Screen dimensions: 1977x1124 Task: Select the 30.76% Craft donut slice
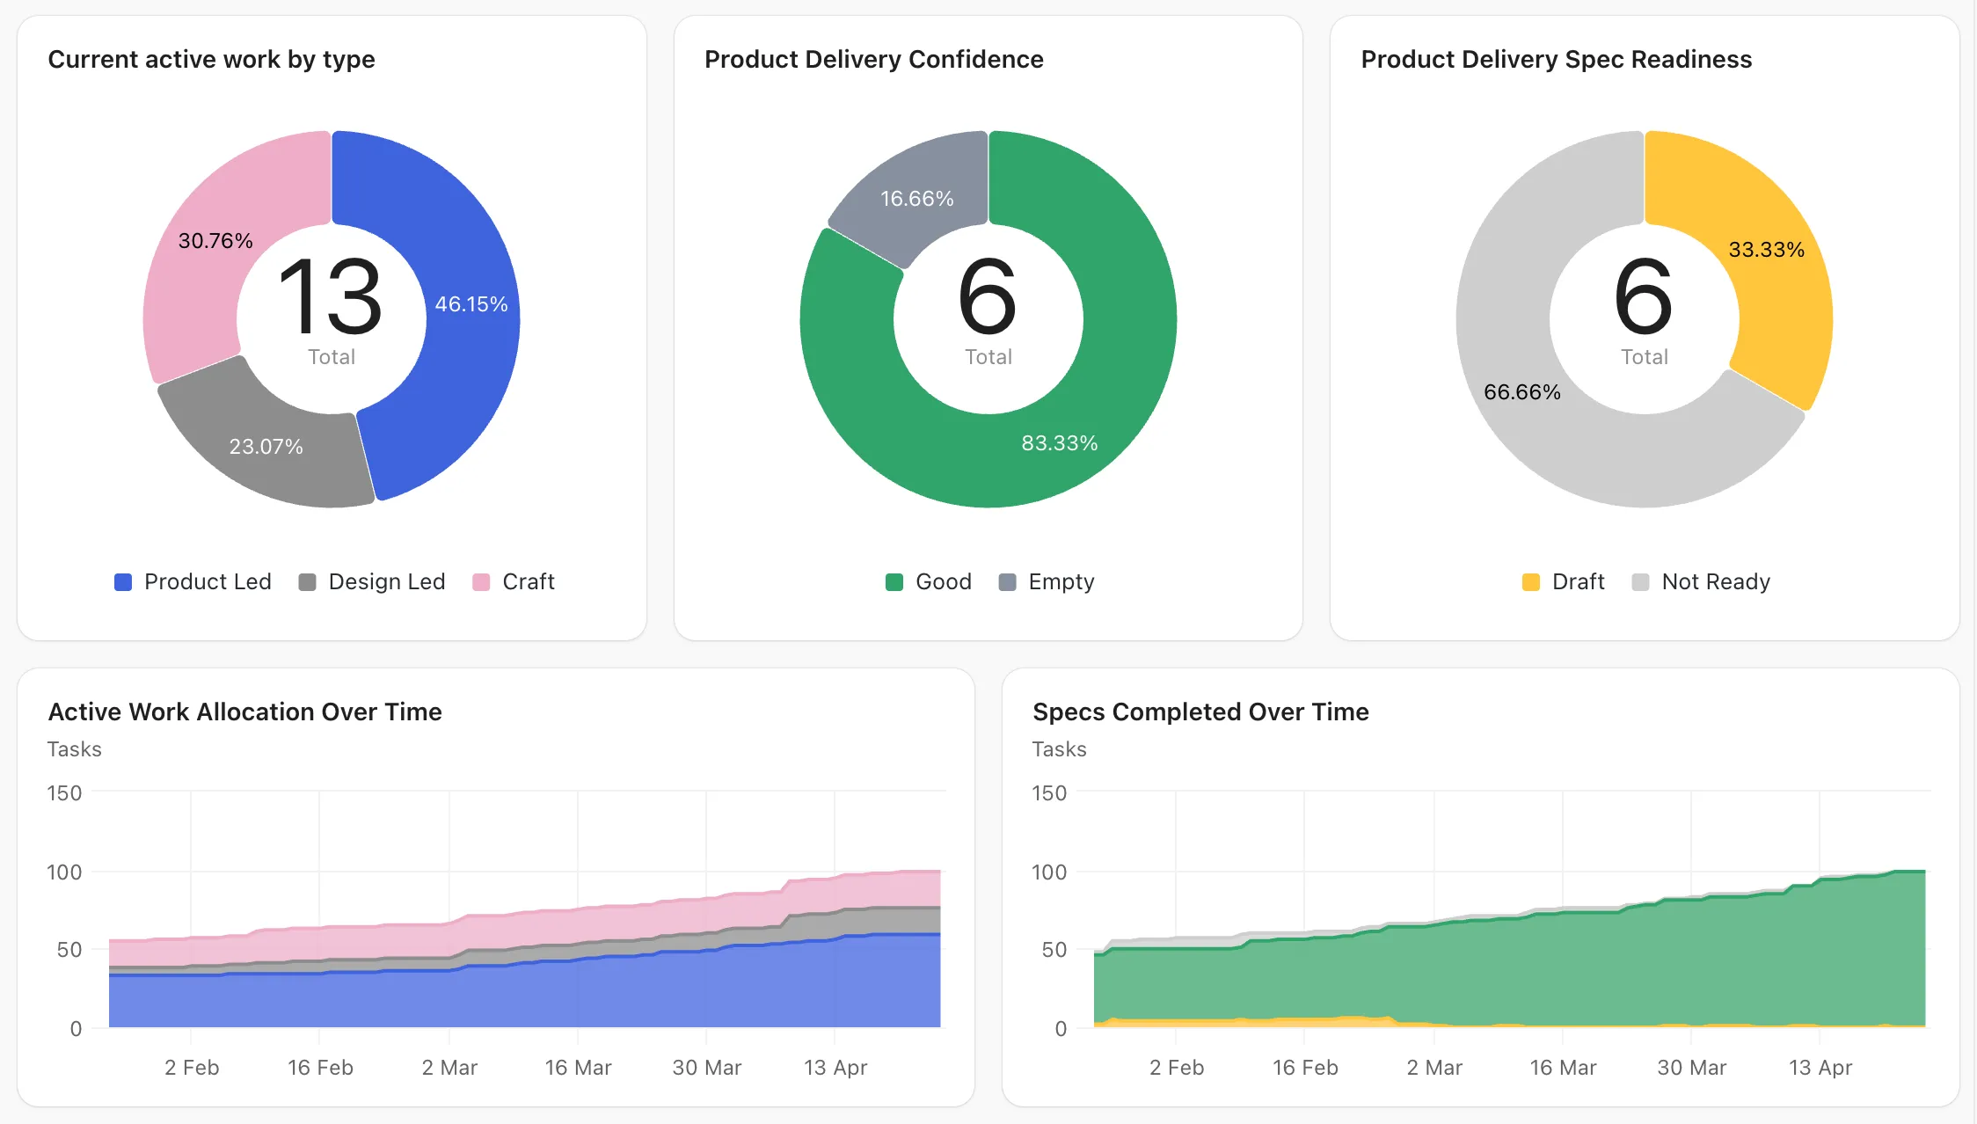click(215, 241)
